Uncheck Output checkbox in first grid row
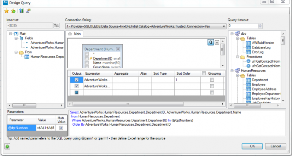292x156 pixels. (x=77, y=80)
